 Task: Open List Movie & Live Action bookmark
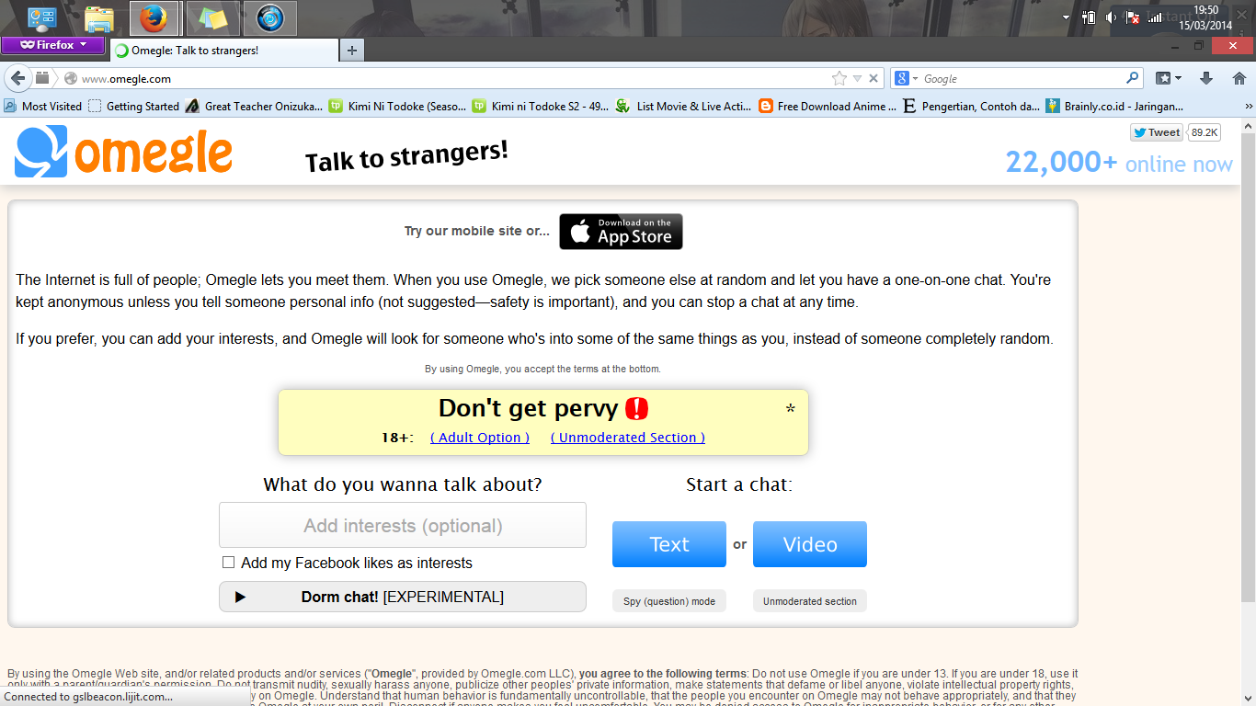(x=684, y=106)
